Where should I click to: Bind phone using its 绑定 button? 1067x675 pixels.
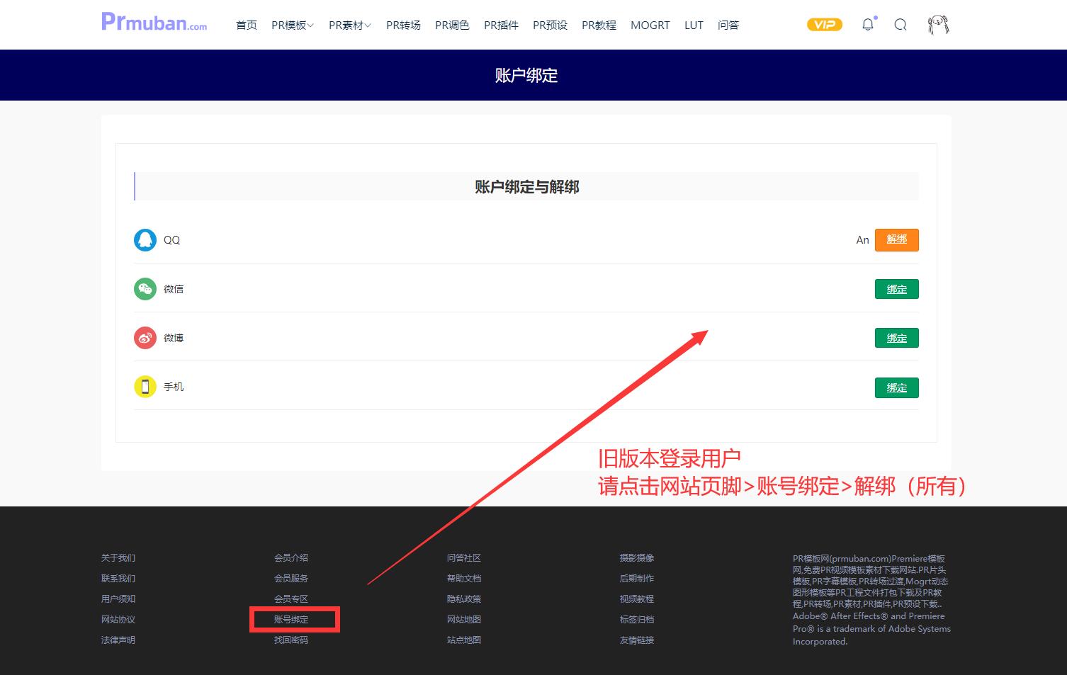tap(896, 387)
